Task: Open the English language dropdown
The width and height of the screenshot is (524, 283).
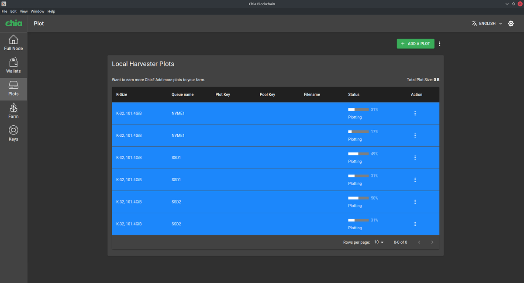Action: point(487,24)
